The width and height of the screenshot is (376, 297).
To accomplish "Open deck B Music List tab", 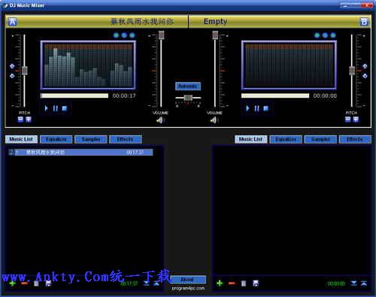I will click(x=251, y=139).
